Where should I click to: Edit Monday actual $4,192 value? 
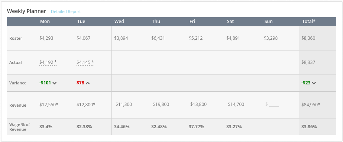pyautogui.click(x=48, y=62)
